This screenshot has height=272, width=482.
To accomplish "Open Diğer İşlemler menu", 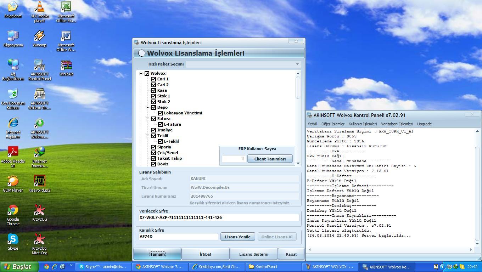I will tap(333, 124).
